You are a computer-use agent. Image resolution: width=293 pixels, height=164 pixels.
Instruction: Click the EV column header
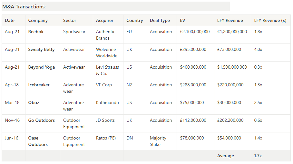click(x=182, y=20)
